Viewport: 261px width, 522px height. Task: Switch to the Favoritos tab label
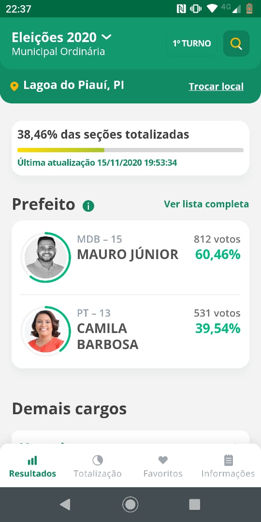163,473
